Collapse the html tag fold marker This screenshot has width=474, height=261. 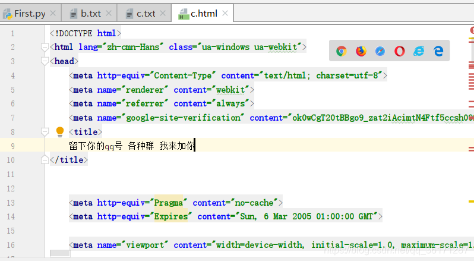[45, 47]
